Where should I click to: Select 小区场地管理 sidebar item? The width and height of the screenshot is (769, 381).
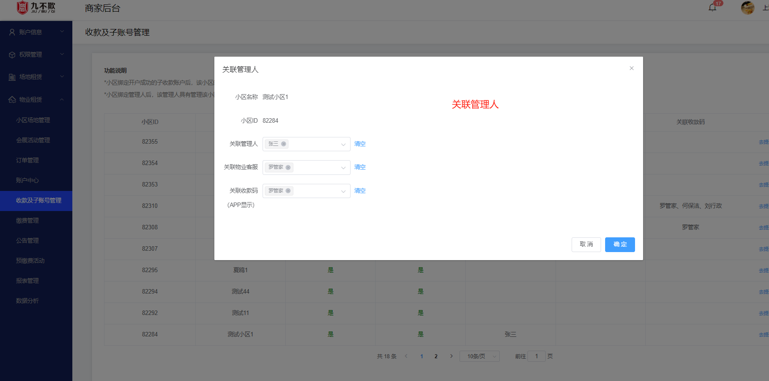tap(33, 120)
